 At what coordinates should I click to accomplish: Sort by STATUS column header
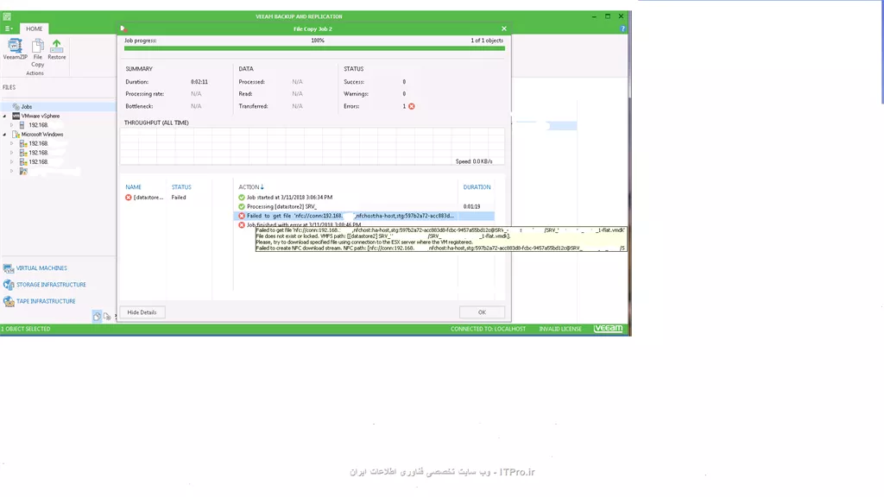[x=181, y=187]
